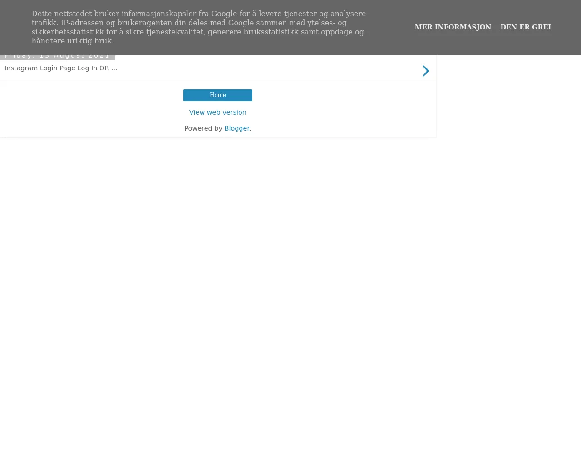Select the Friday August 2021 date header
Screen dimensions: 581x464
point(57,57)
